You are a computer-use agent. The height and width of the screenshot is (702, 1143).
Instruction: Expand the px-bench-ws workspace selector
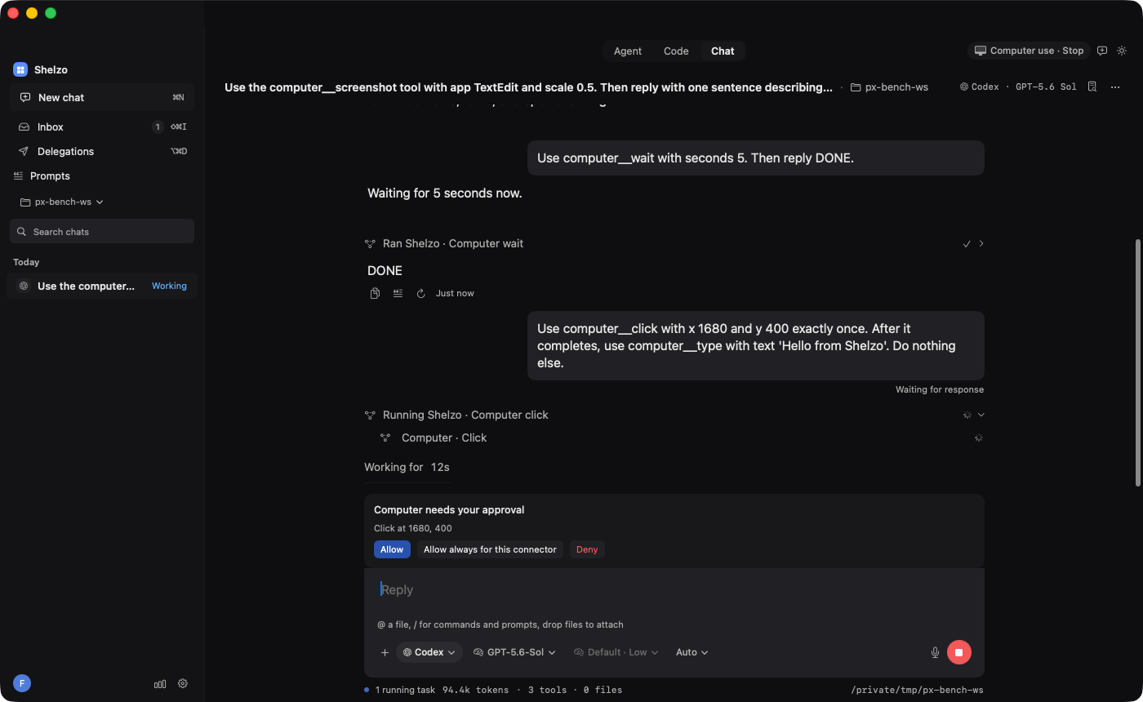coord(62,202)
